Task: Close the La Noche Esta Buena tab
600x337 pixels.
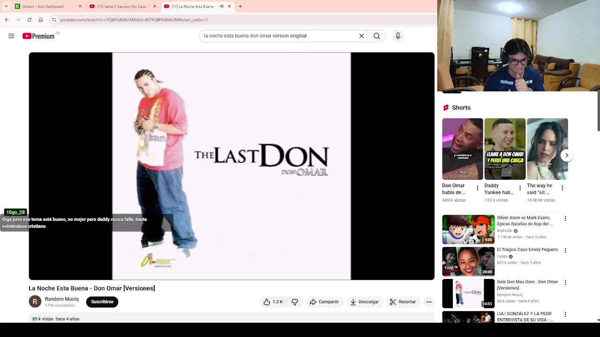Action: pyautogui.click(x=229, y=7)
